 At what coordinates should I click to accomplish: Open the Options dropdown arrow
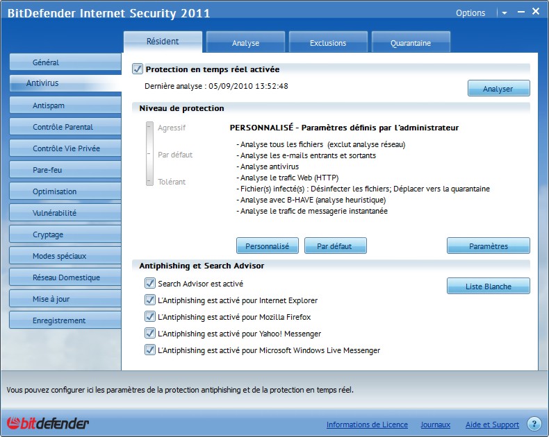pos(505,13)
